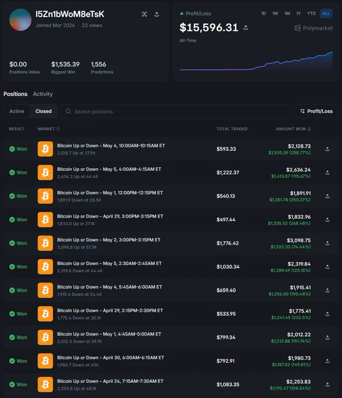342x398 pixels.
Task: Click the profile QR scan icon
Action: (x=144, y=14)
